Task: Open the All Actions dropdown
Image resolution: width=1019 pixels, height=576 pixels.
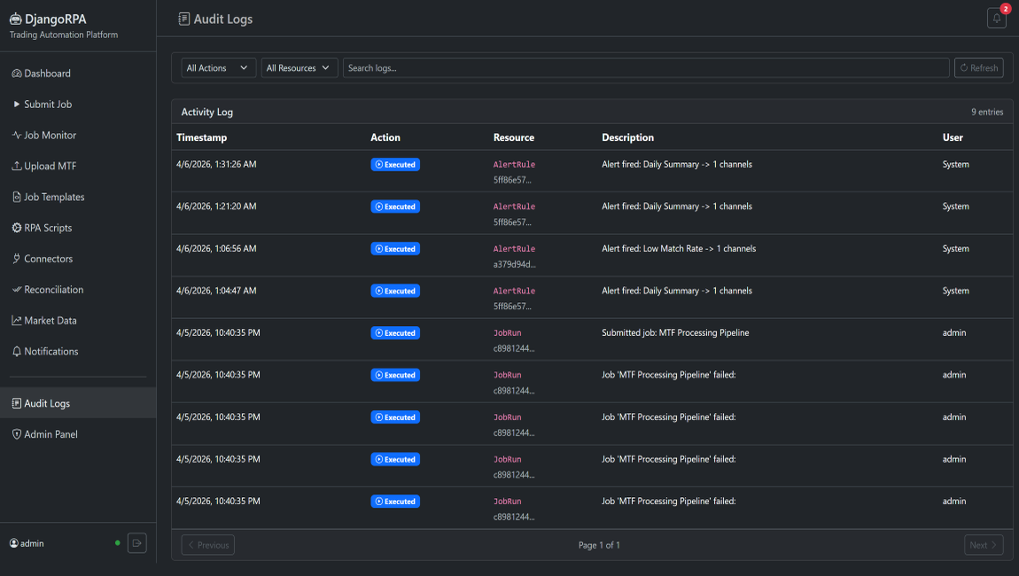Action: click(218, 68)
